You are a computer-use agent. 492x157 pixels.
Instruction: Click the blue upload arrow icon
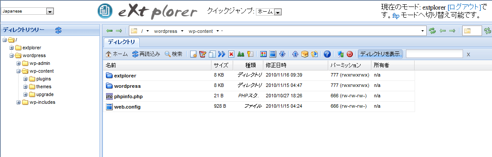(295, 54)
